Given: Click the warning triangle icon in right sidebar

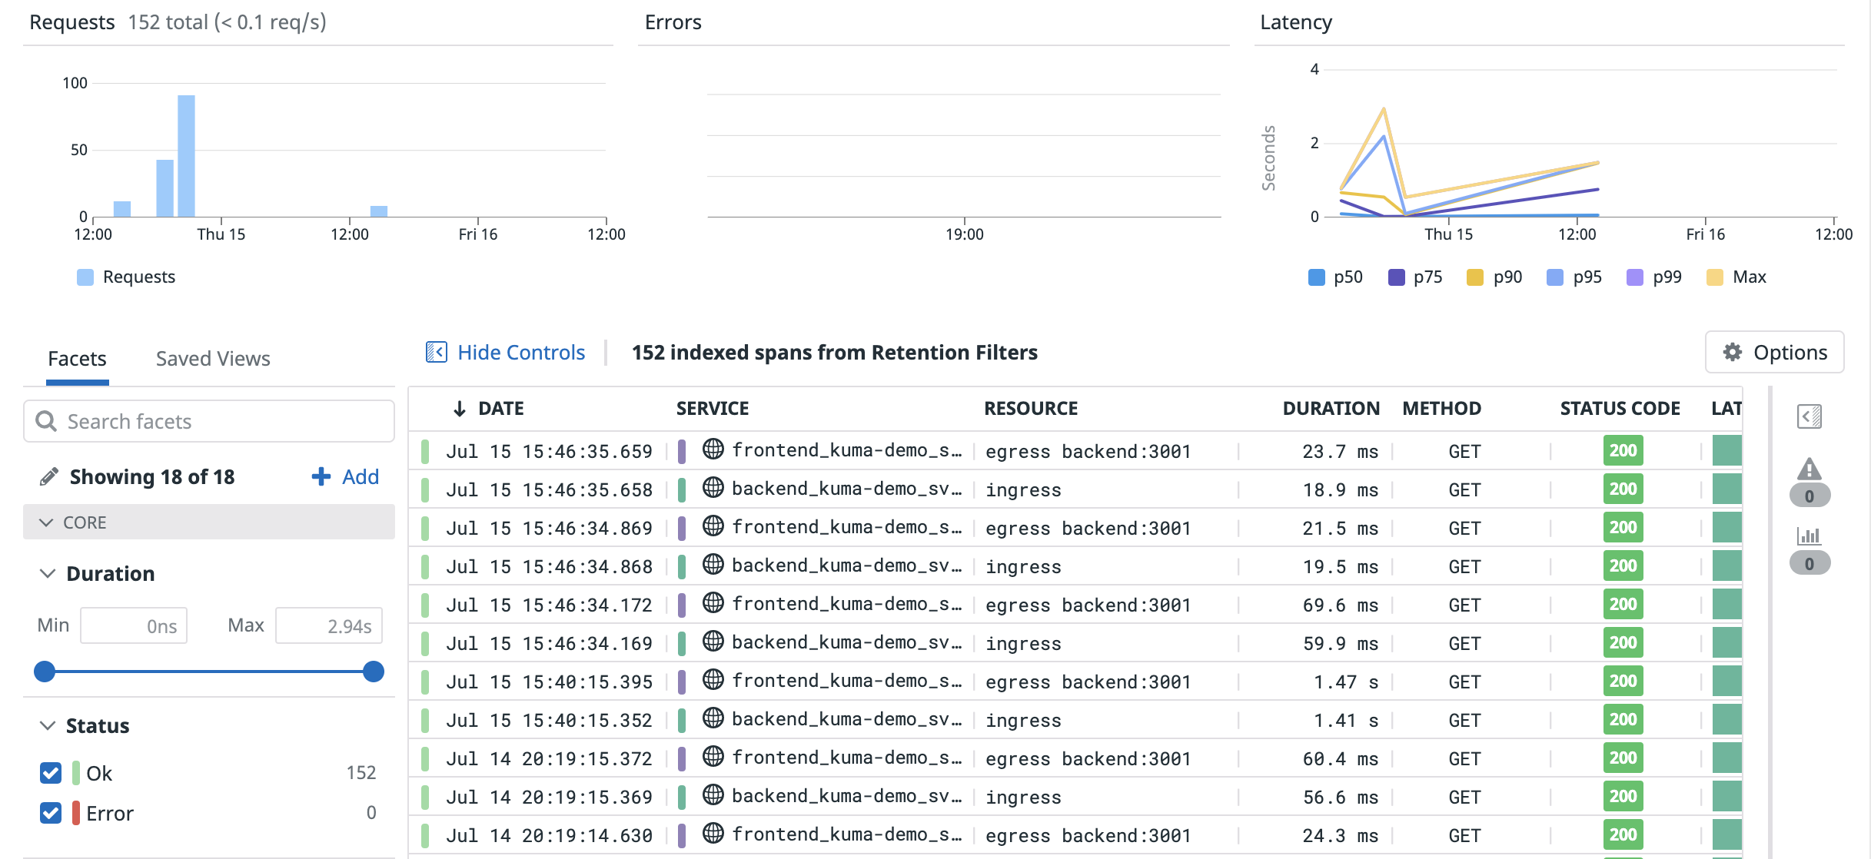Looking at the screenshot, I should pyautogui.click(x=1809, y=469).
